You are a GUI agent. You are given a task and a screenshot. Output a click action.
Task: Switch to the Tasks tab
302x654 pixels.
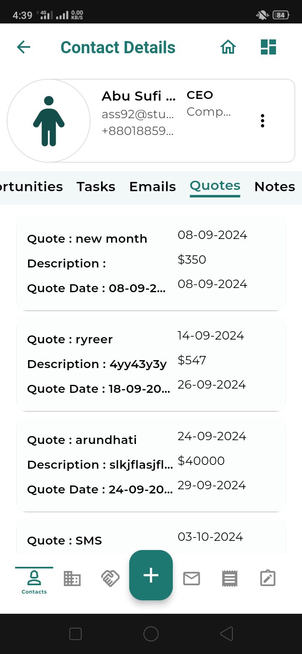click(96, 187)
